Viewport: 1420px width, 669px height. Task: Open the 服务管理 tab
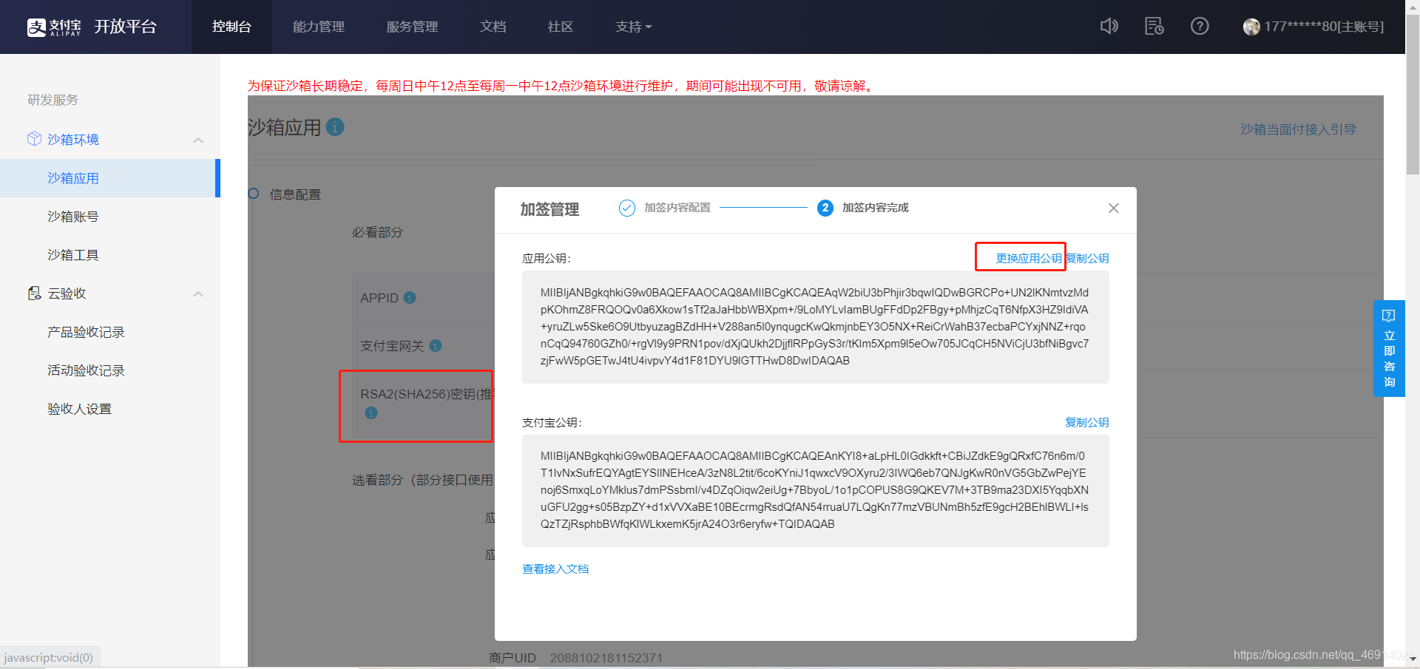tap(412, 27)
